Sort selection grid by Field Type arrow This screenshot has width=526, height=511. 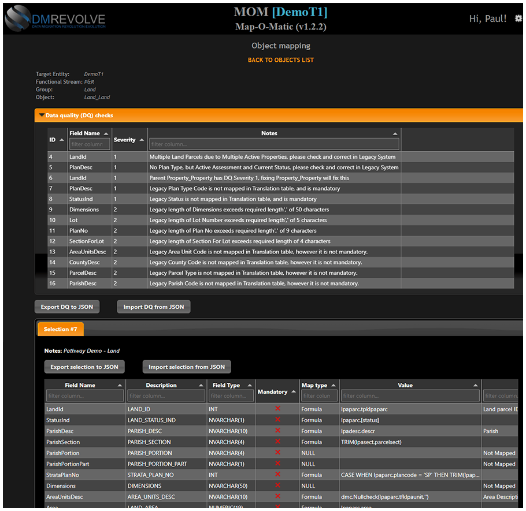(x=250, y=385)
